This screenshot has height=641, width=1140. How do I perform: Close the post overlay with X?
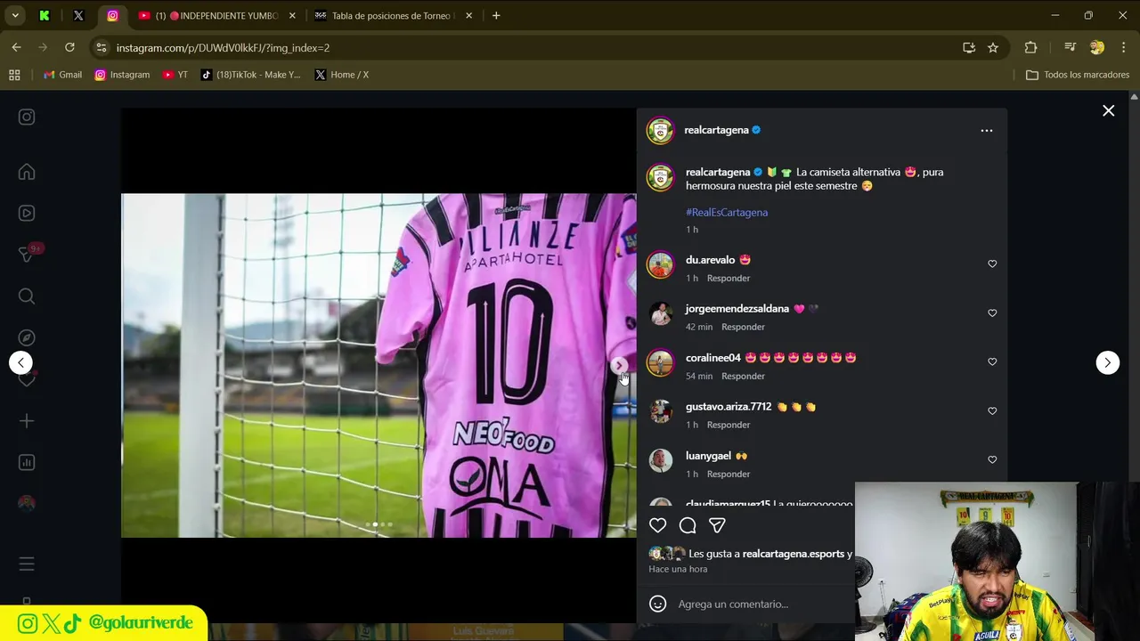(x=1108, y=110)
